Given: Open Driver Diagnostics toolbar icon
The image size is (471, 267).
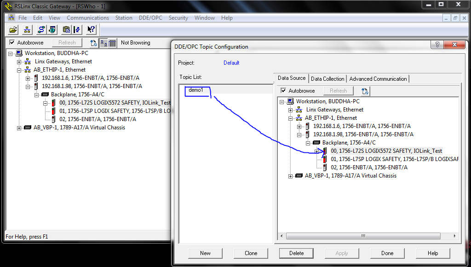Looking at the screenshot, I should 52,30.
